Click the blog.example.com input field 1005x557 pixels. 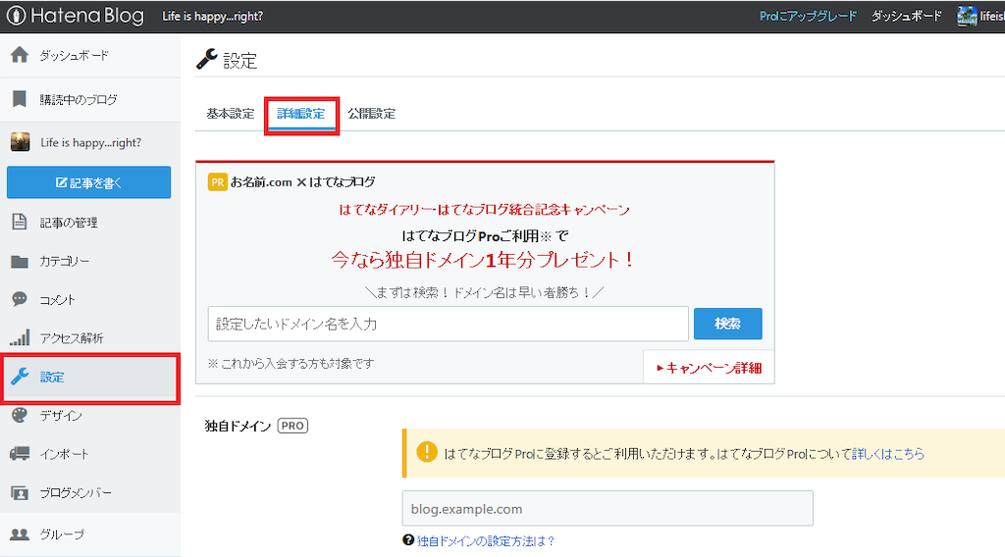[608, 508]
